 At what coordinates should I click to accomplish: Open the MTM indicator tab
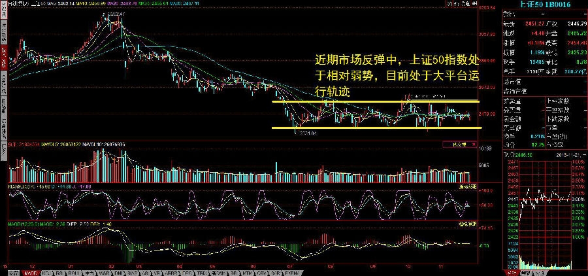click(x=247, y=273)
